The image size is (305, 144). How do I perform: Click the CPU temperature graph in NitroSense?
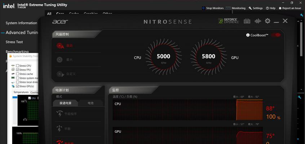pyautogui.click(x=187, y=109)
